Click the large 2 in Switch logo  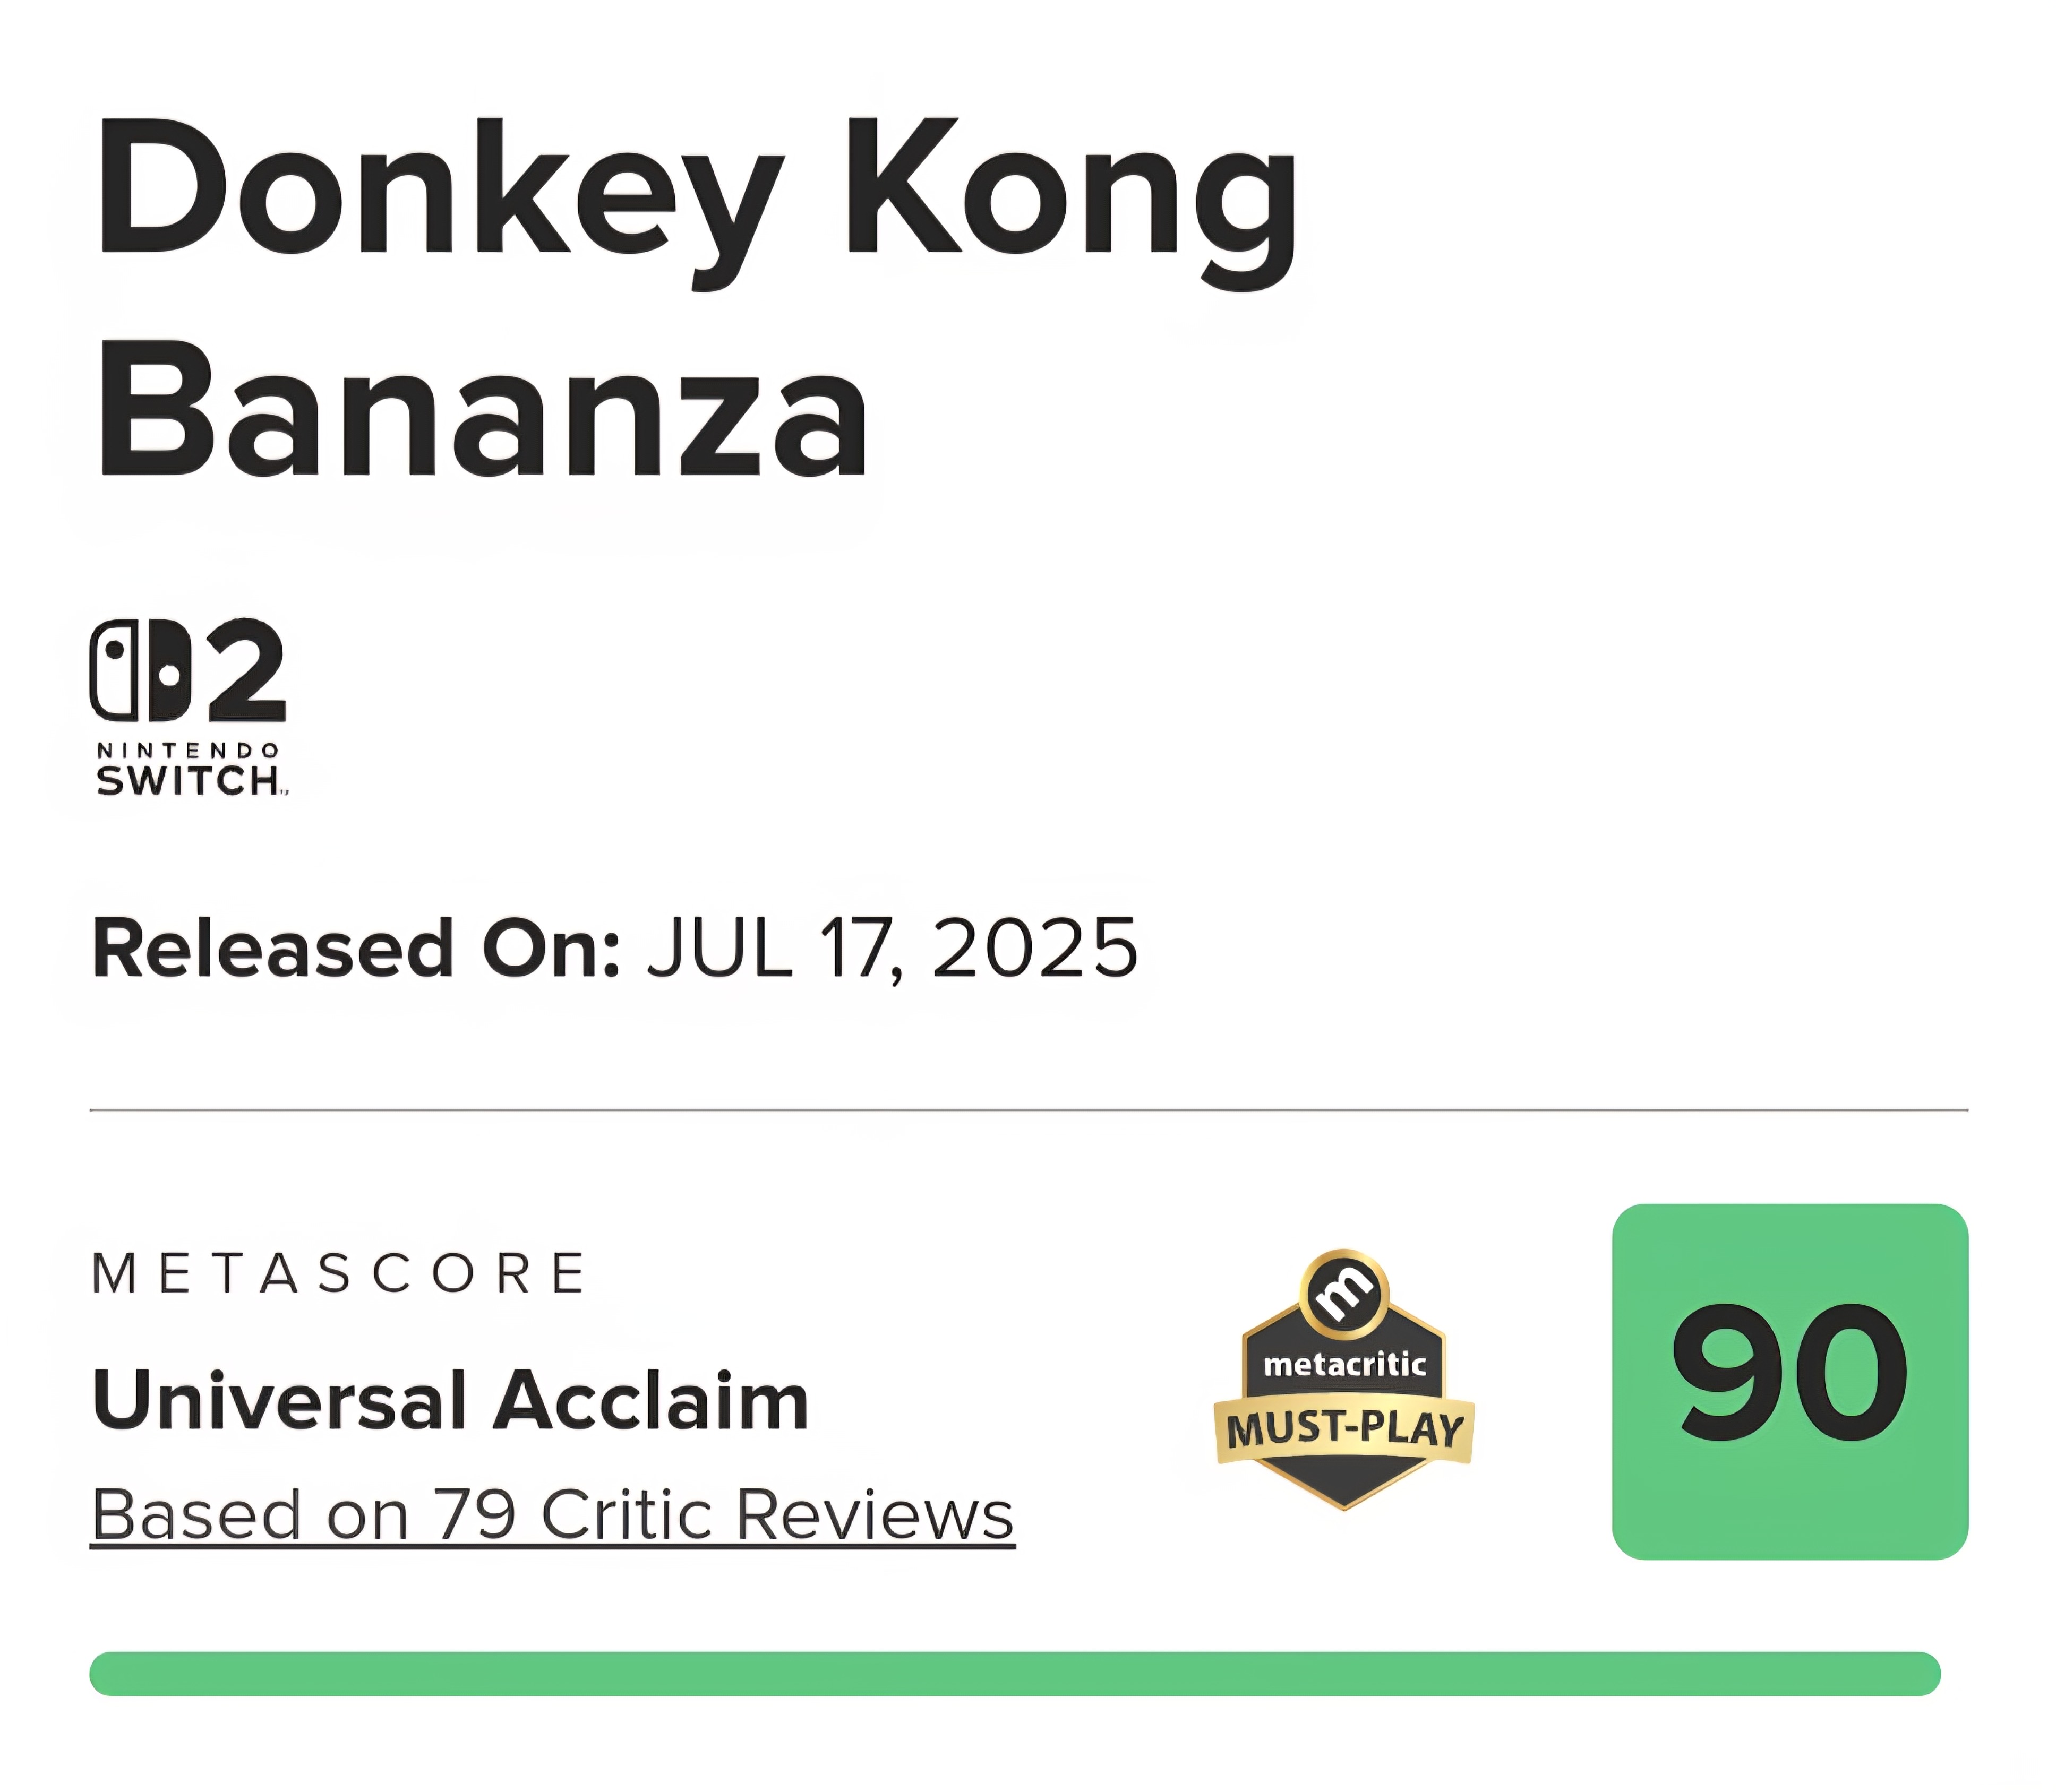click(246, 670)
